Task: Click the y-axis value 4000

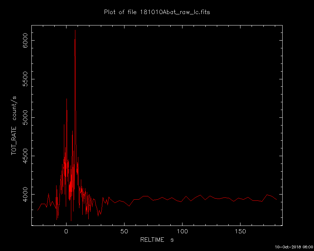Action: tap(25, 195)
